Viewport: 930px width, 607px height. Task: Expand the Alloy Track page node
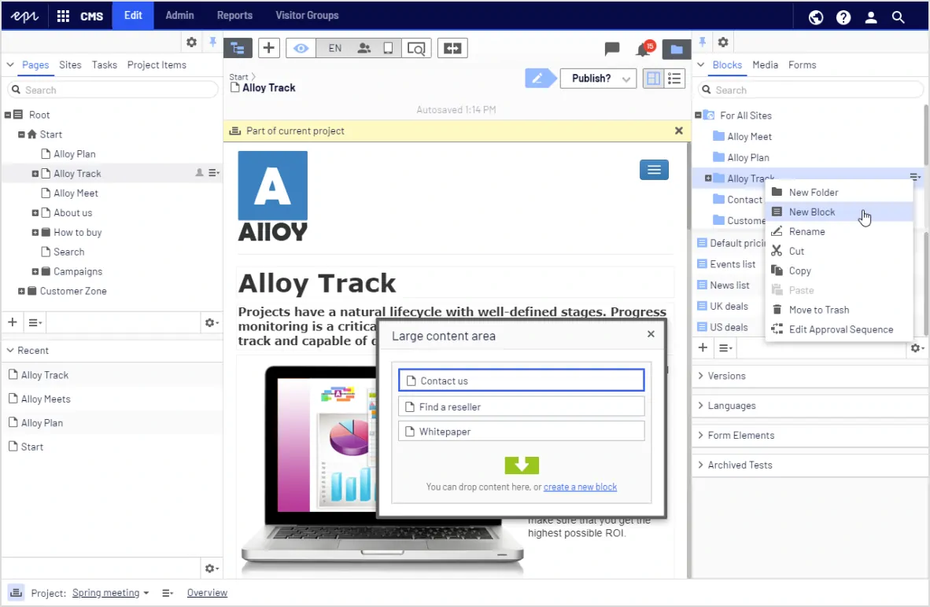35,174
